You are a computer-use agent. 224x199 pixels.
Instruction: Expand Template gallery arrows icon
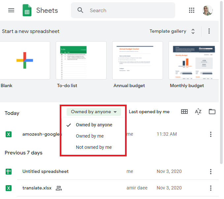click(x=193, y=31)
